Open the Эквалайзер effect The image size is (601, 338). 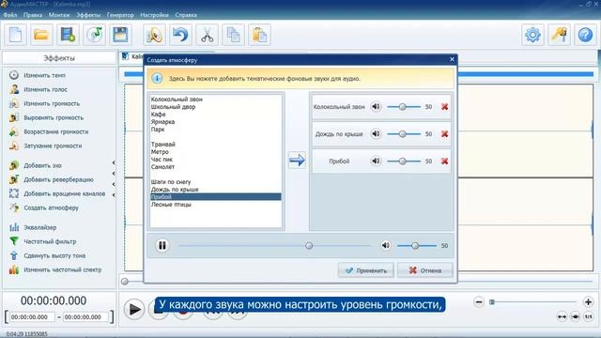(x=39, y=227)
